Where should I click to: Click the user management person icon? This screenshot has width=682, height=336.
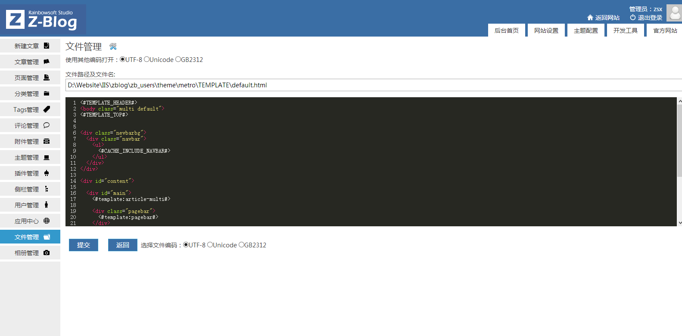[47, 205]
